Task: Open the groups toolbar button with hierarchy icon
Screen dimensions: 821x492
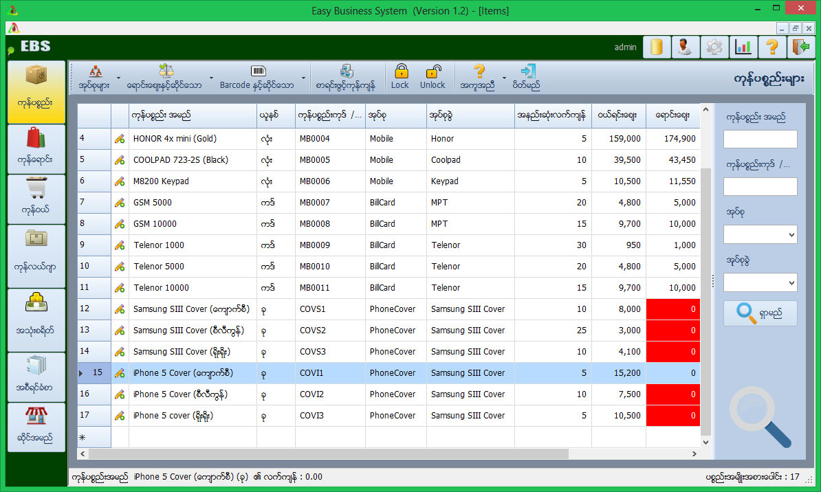Action: pos(94,77)
